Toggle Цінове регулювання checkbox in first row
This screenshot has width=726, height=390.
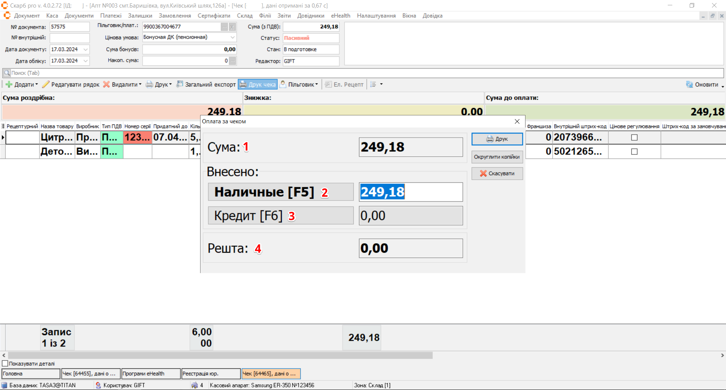point(634,138)
